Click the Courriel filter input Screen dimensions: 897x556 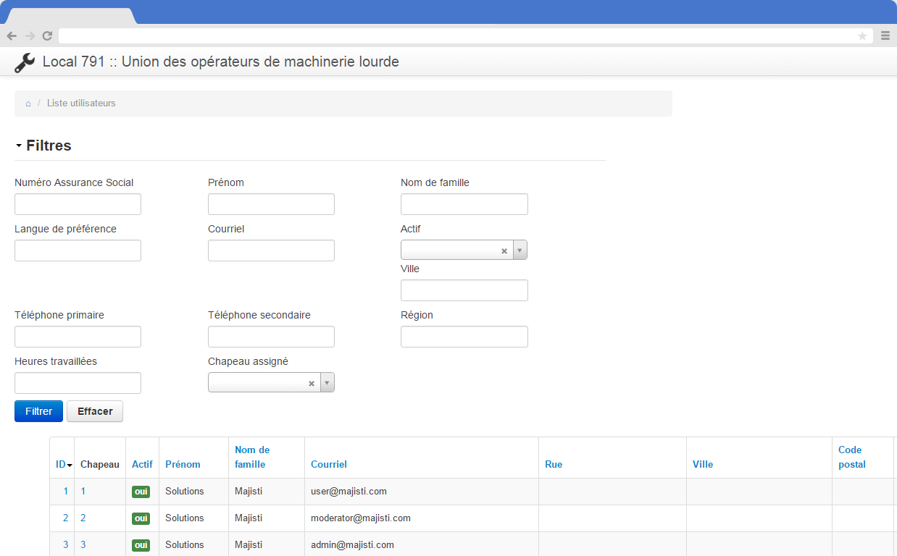coord(271,250)
